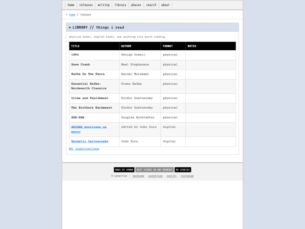This screenshot has width=305, height=229.
Task: Open the phases page
Action: pos(136,5)
